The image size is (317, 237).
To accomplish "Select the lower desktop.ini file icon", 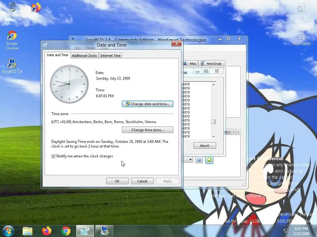I will [302, 38].
